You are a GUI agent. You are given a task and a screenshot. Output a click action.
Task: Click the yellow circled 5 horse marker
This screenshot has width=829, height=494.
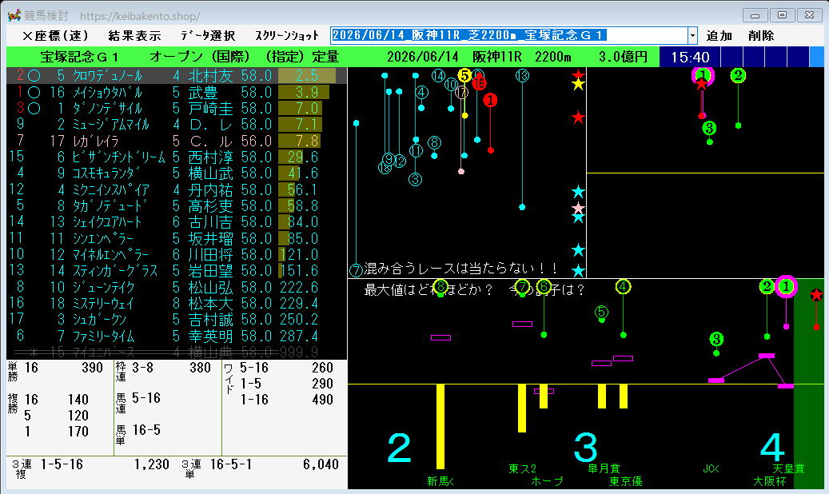[x=464, y=76]
